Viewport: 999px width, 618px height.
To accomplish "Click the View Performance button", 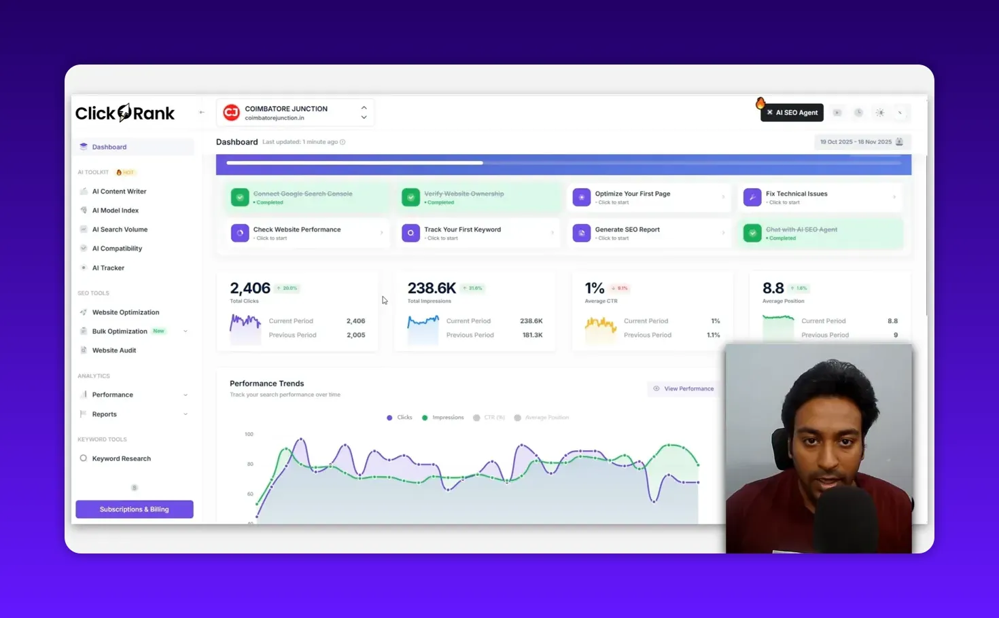I will (x=684, y=388).
